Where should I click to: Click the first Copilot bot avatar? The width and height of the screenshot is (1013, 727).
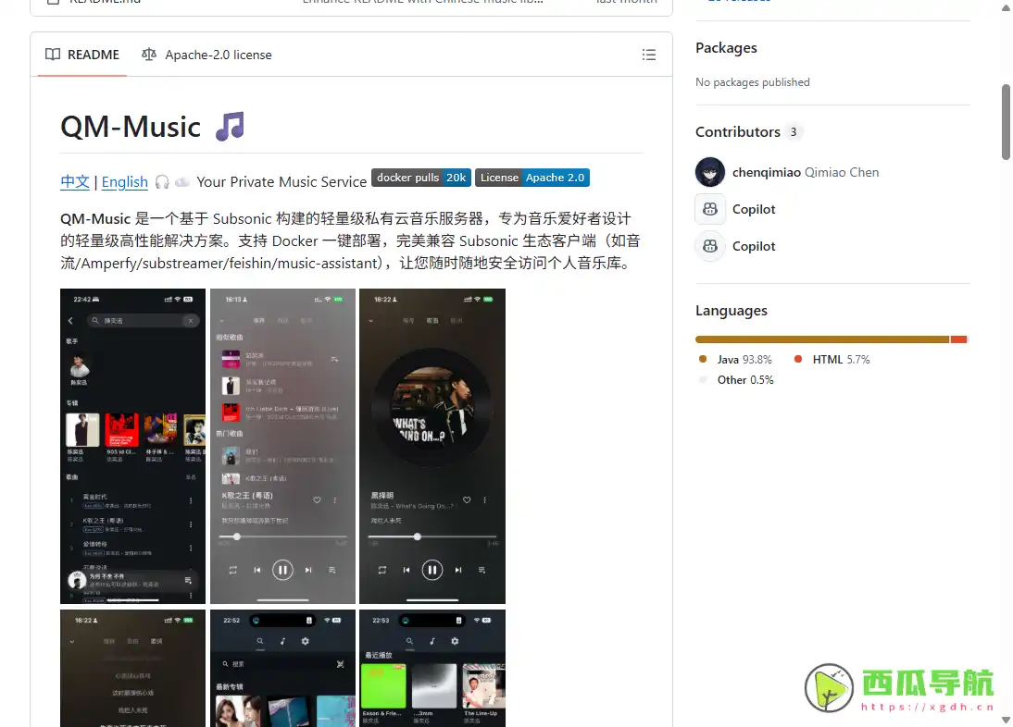click(x=709, y=209)
